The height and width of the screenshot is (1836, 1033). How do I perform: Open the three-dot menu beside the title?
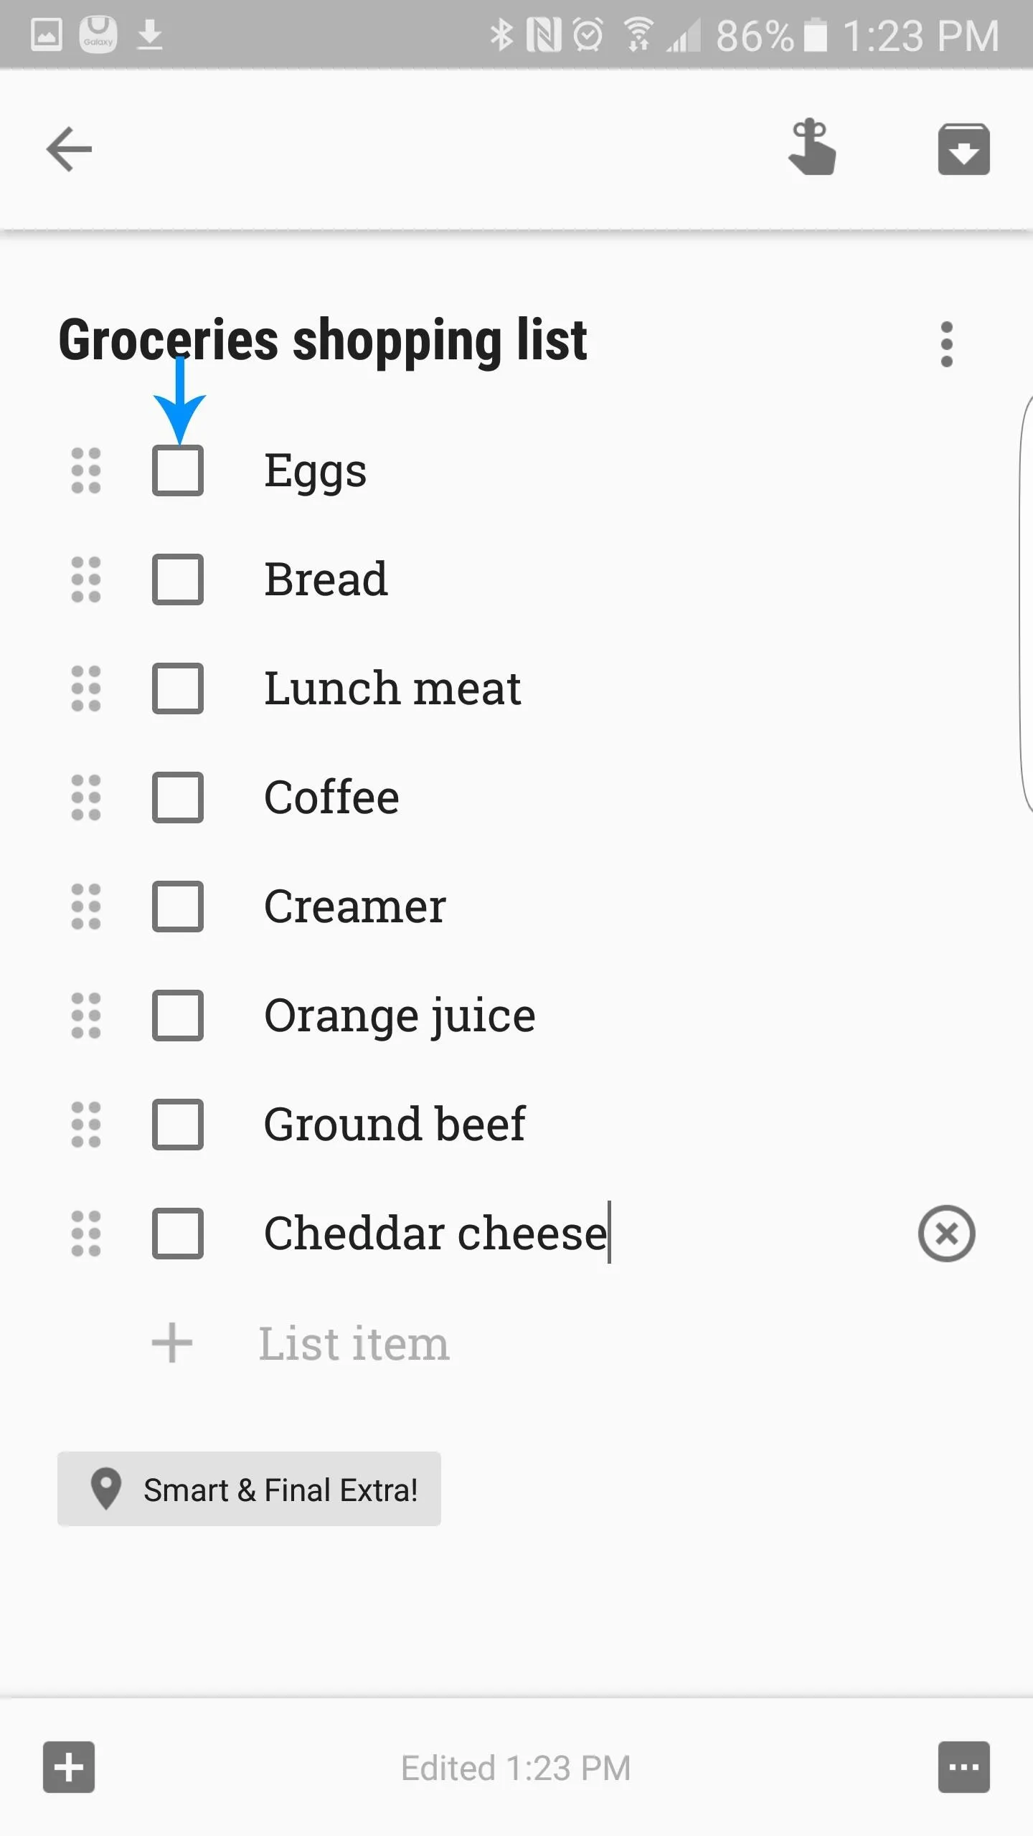click(946, 344)
